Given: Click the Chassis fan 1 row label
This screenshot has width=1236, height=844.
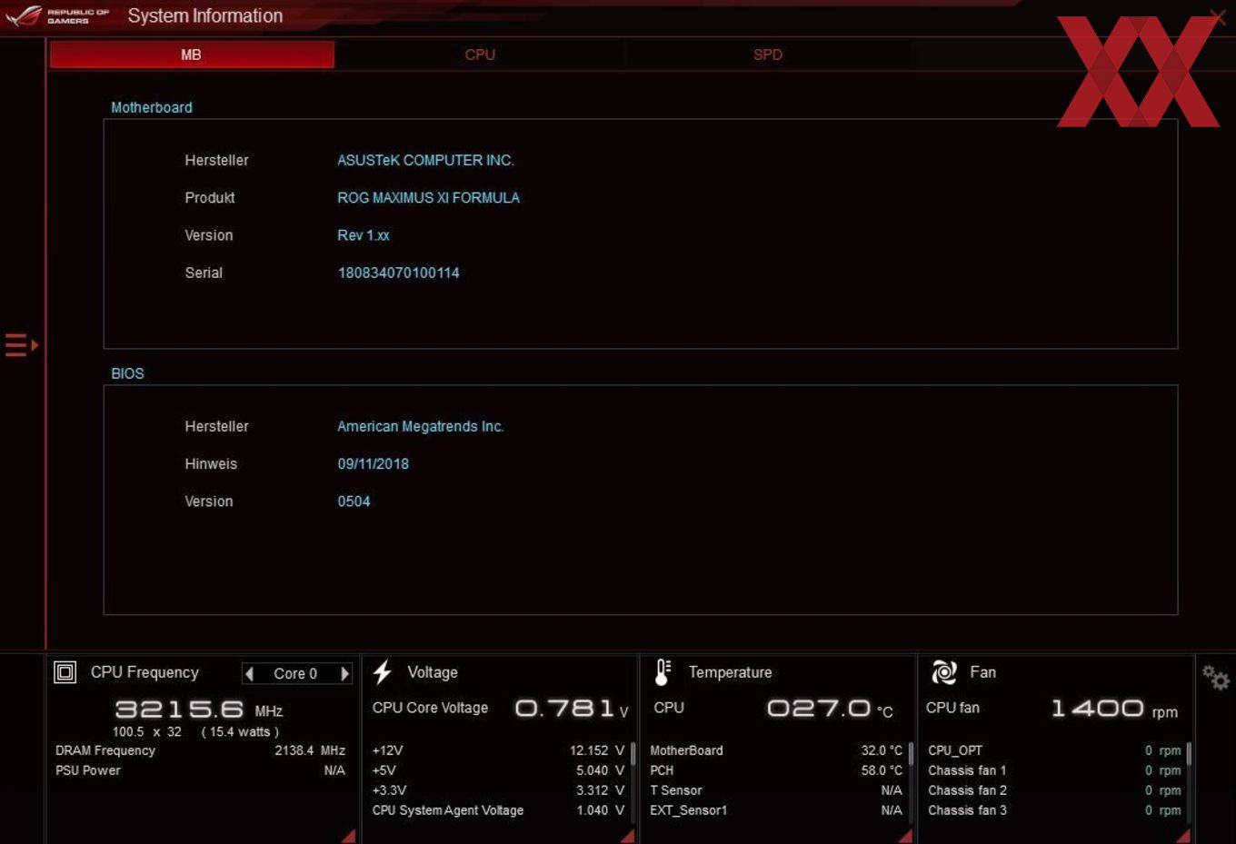Looking at the screenshot, I should 967,771.
